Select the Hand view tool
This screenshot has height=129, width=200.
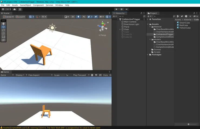[x=3, y=24]
